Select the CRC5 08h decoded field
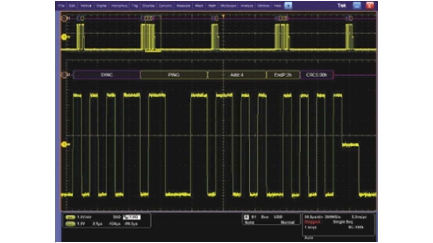The height and width of the screenshot is (243, 433). (317, 75)
